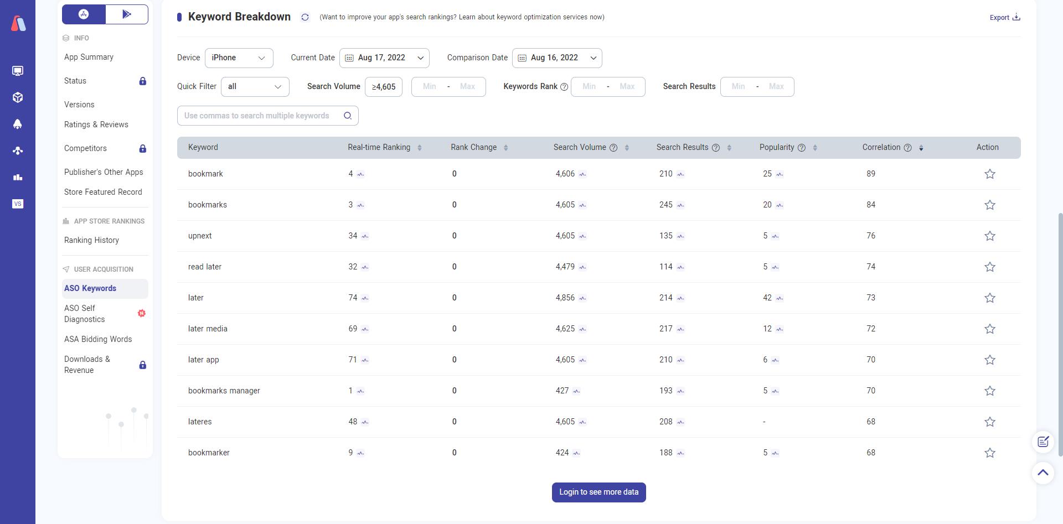Sort by Rank Change column
Image resolution: width=1063 pixels, height=524 pixels.
point(505,148)
